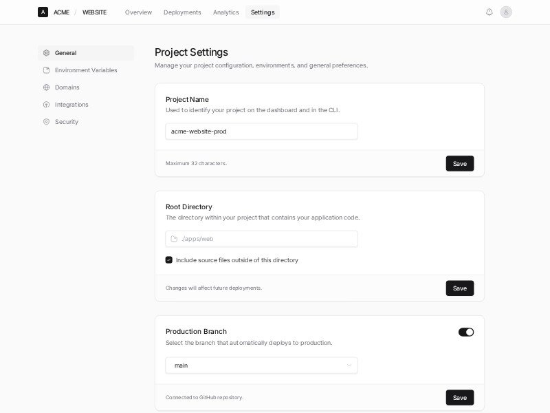Uncheck Include source files outside directory

click(169, 260)
